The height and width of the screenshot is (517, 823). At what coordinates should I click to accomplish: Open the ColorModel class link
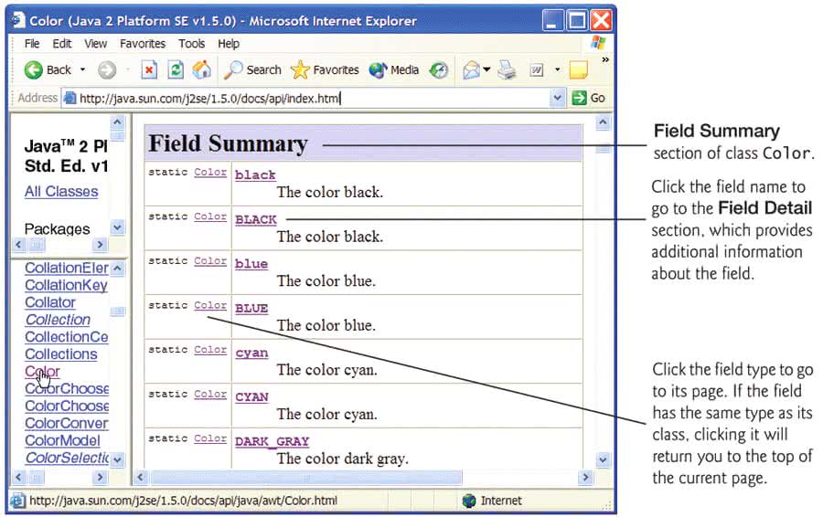[62, 440]
